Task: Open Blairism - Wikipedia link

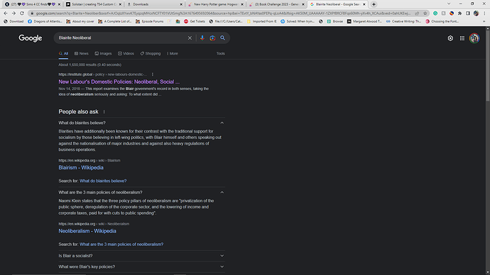Action: 81,167
